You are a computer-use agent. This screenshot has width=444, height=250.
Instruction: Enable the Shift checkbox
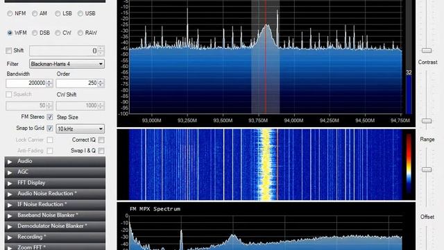click(9, 51)
